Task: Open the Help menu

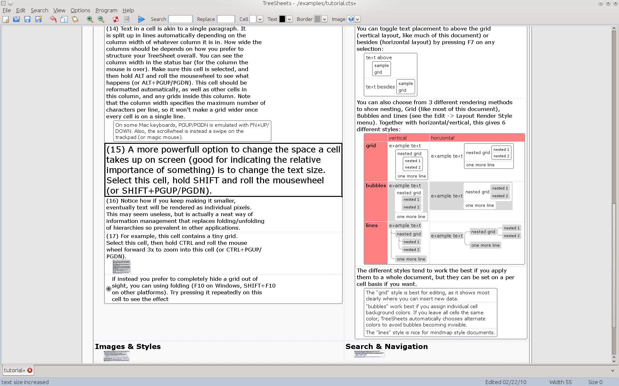Action: pyautogui.click(x=128, y=10)
